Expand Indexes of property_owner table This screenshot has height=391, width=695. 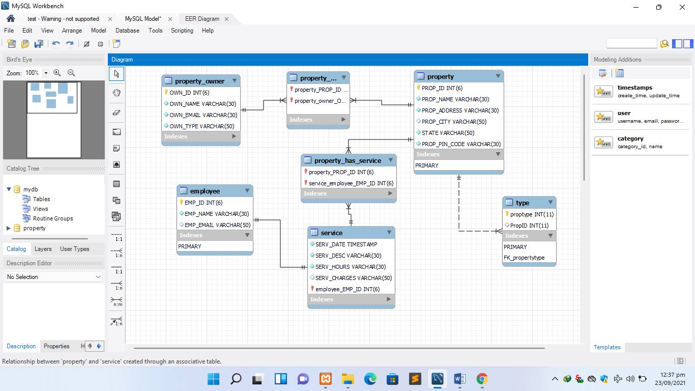(x=234, y=136)
